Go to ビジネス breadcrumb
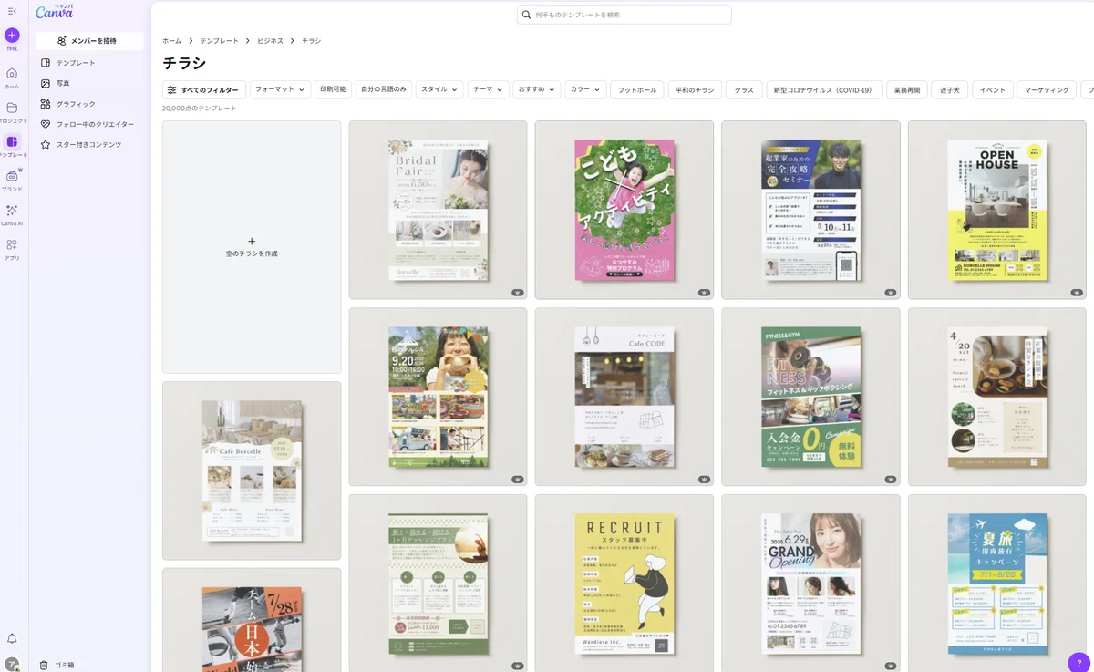Screen dimensions: 1094x672 [271, 41]
